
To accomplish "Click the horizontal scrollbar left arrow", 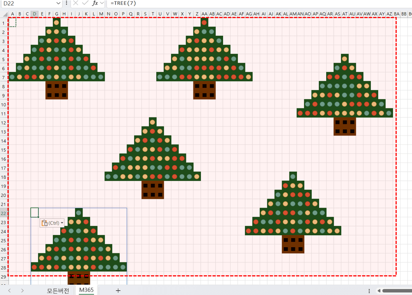I will [x=379, y=291].
